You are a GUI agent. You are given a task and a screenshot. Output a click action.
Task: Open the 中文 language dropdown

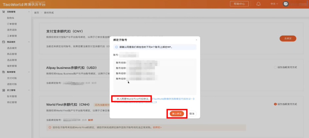click(274, 4)
